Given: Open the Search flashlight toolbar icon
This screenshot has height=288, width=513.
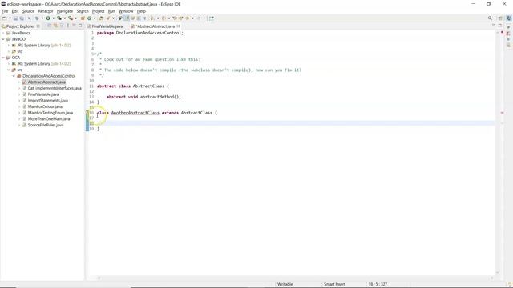Looking at the screenshot, I should tap(108, 18).
